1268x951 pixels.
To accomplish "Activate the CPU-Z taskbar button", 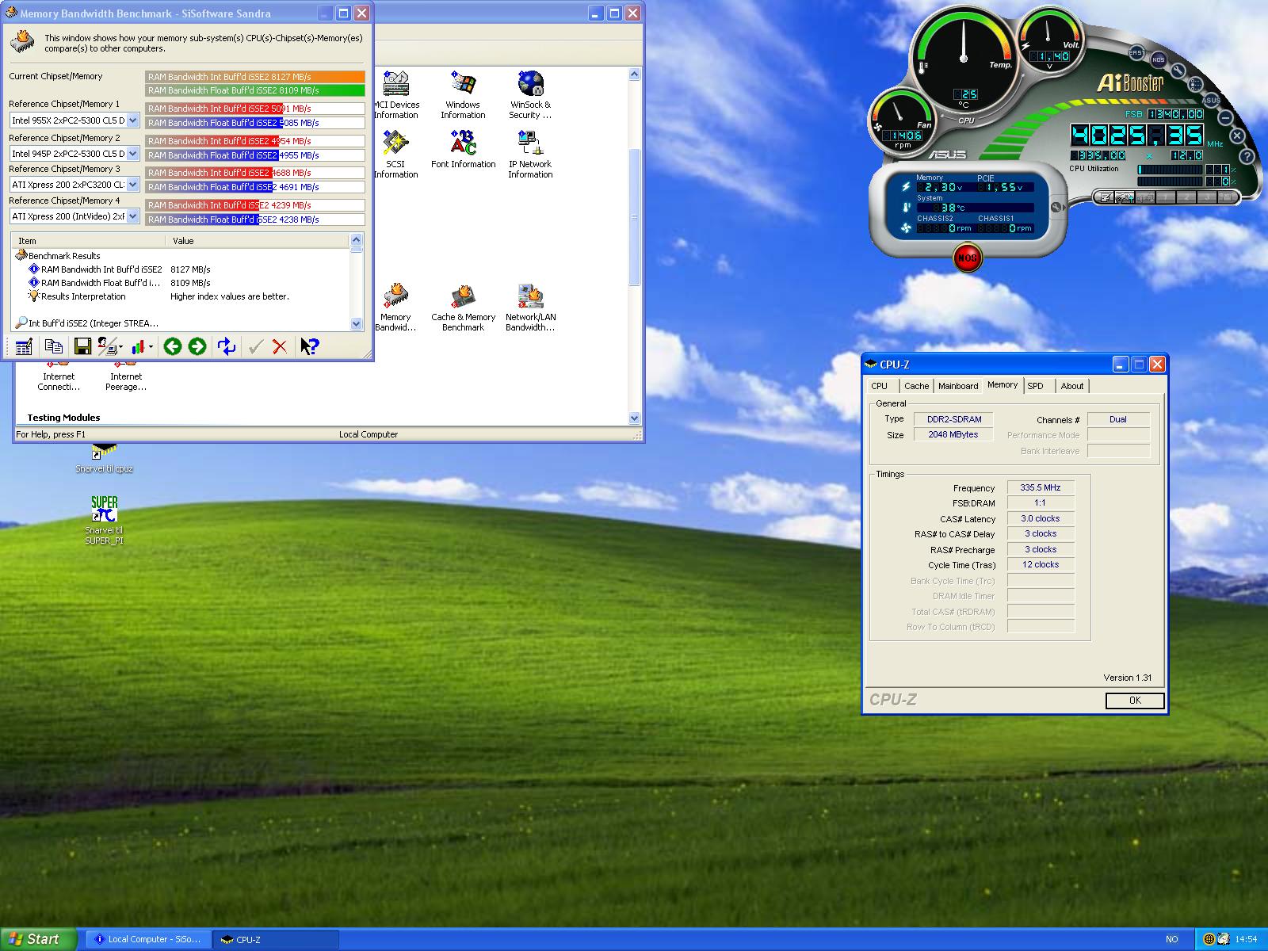I will tap(277, 939).
